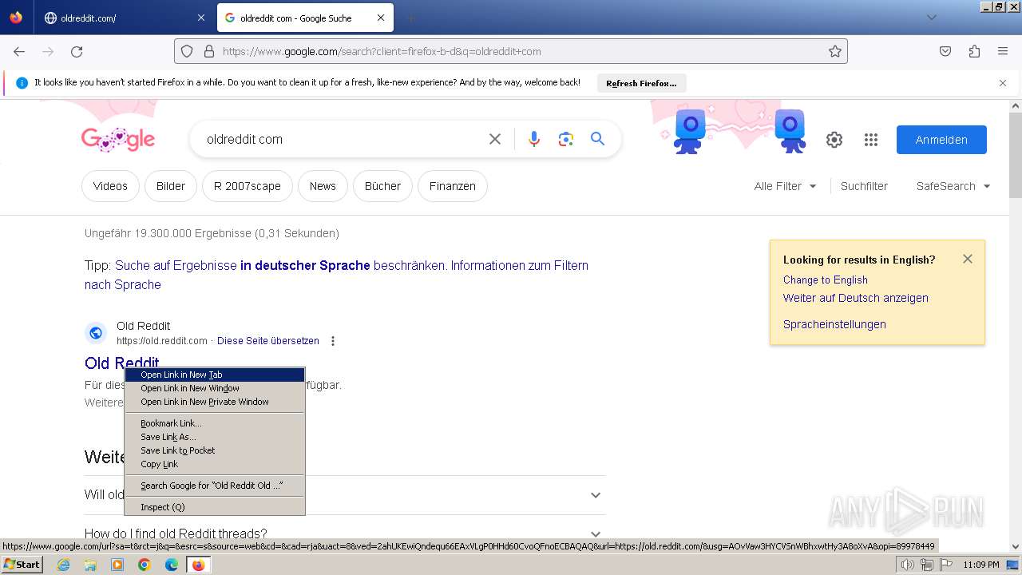The image size is (1022, 575).
Task: Open the Windows Start menu
Action: click(22, 565)
